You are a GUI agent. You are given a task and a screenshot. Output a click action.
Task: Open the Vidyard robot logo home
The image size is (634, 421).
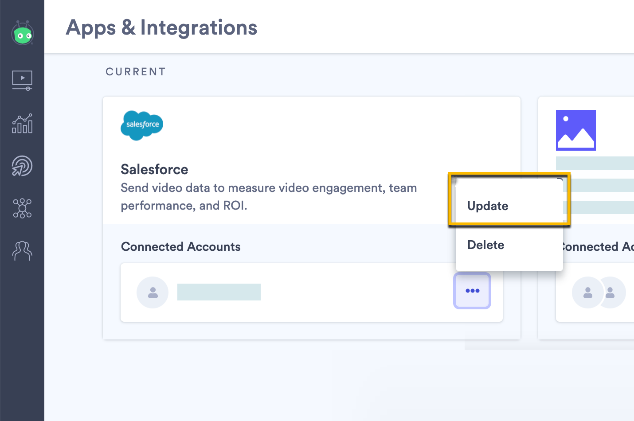click(23, 33)
